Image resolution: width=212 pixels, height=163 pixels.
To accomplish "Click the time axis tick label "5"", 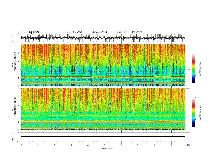I will point(105,145).
